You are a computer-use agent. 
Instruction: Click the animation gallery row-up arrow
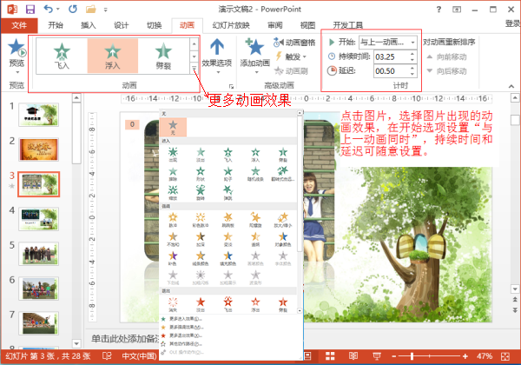pos(194,44)
